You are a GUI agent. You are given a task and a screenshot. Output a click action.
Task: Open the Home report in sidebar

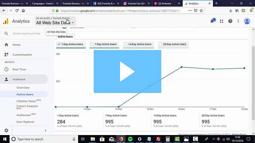click(17, 45)
